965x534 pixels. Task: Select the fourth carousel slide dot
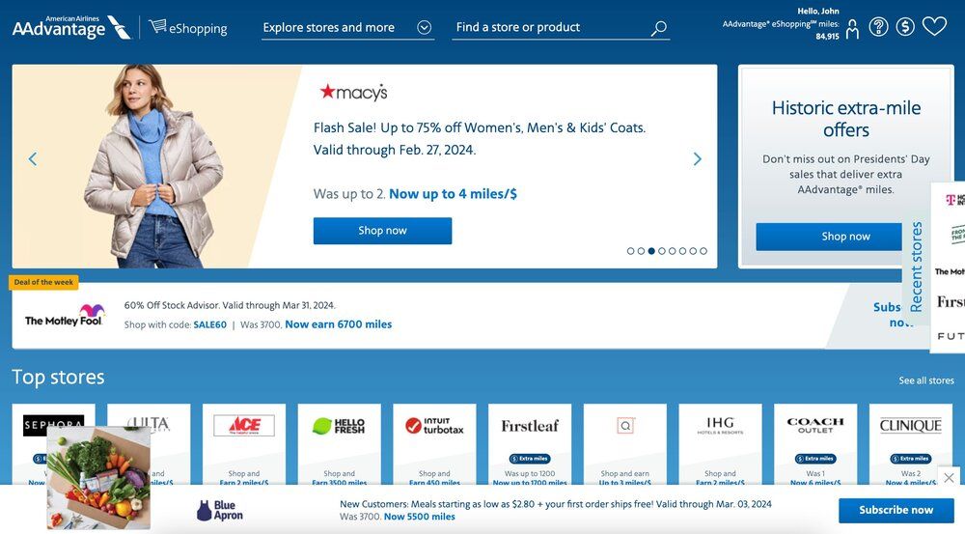point(662,251)
